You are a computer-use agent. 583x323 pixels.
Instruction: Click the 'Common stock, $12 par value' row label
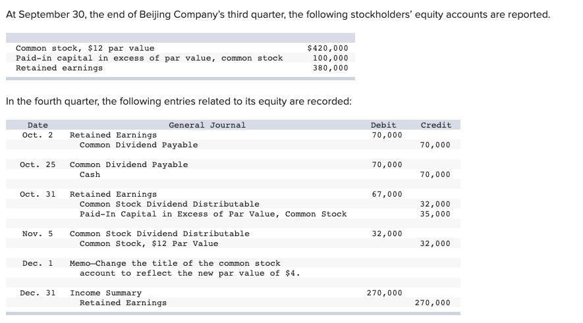click(x=85, y=48)
